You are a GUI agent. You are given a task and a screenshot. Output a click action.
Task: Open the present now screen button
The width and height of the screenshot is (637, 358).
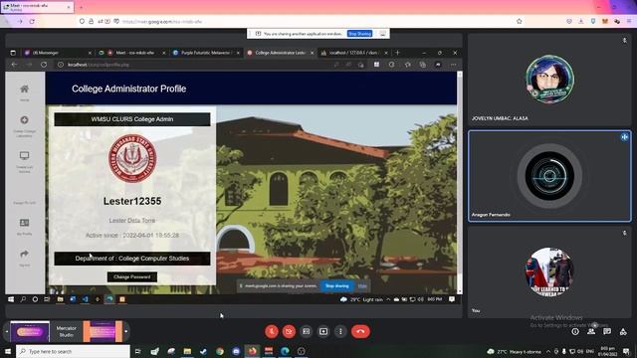pos(323,331)
